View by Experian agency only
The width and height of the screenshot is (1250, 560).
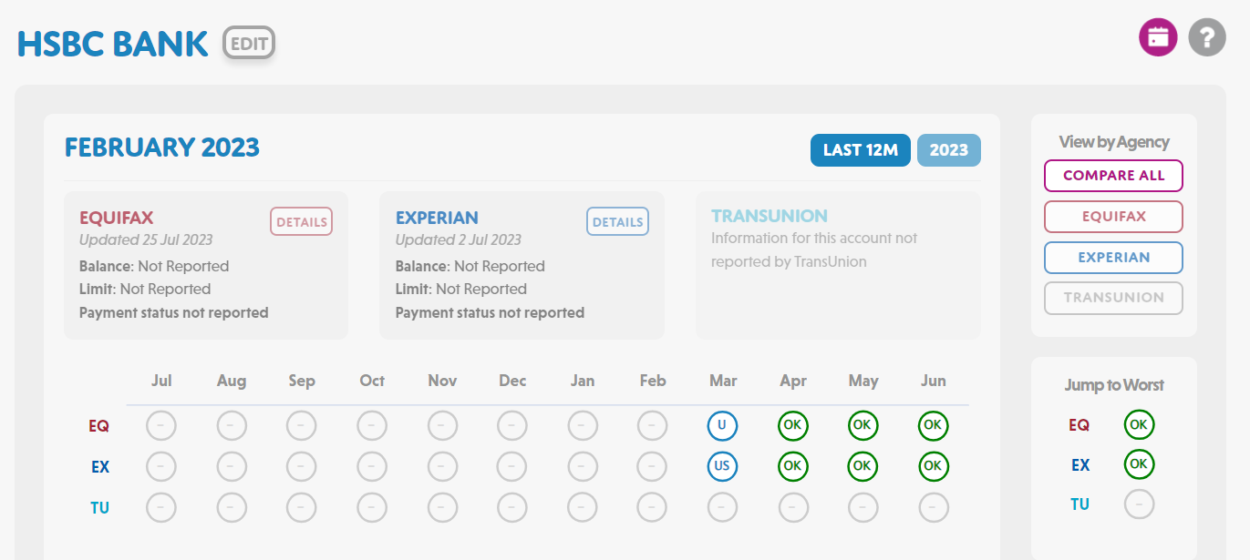(1113, 258)
